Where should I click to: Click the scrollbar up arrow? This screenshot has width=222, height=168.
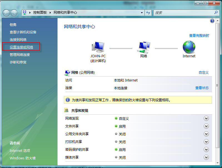[x=217, y=21]
